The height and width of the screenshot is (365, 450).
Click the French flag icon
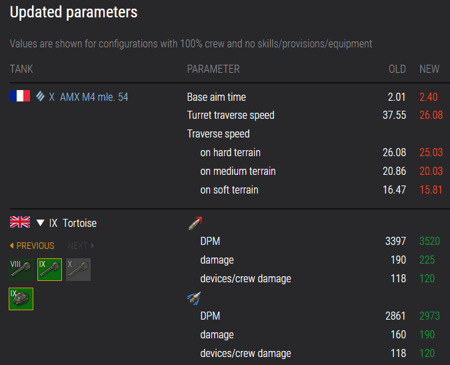(x=20, y=97)
